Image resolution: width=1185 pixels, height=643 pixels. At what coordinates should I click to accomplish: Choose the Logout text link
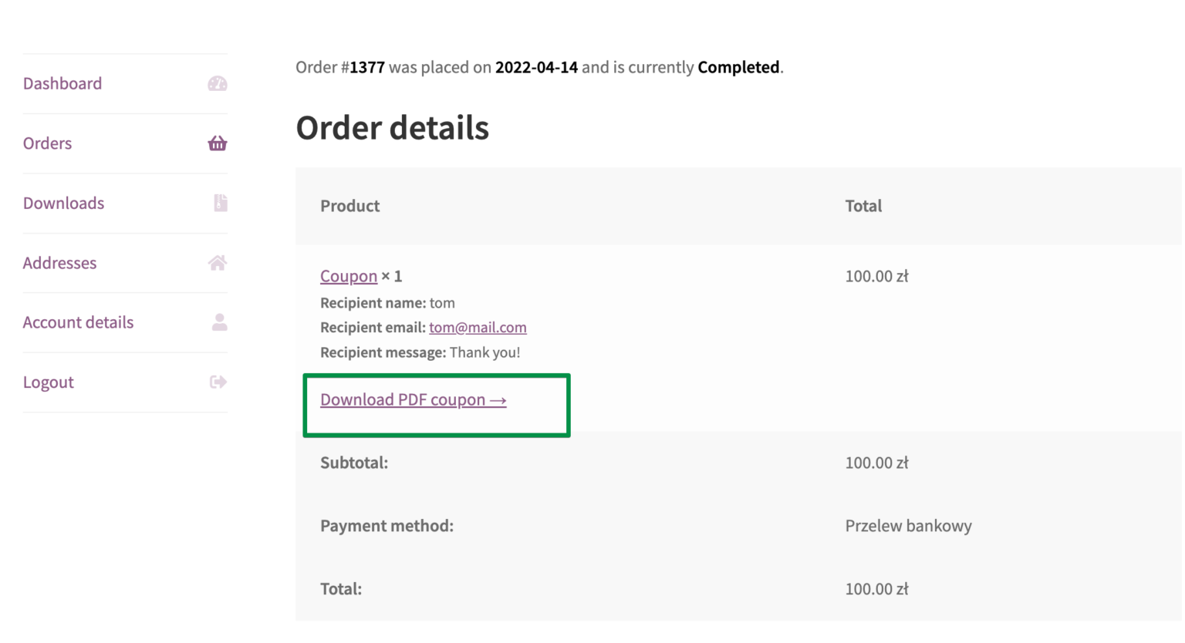49,382
